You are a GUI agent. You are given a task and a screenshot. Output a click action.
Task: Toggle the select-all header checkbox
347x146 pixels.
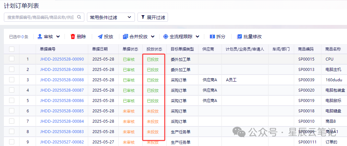point(12,49)
